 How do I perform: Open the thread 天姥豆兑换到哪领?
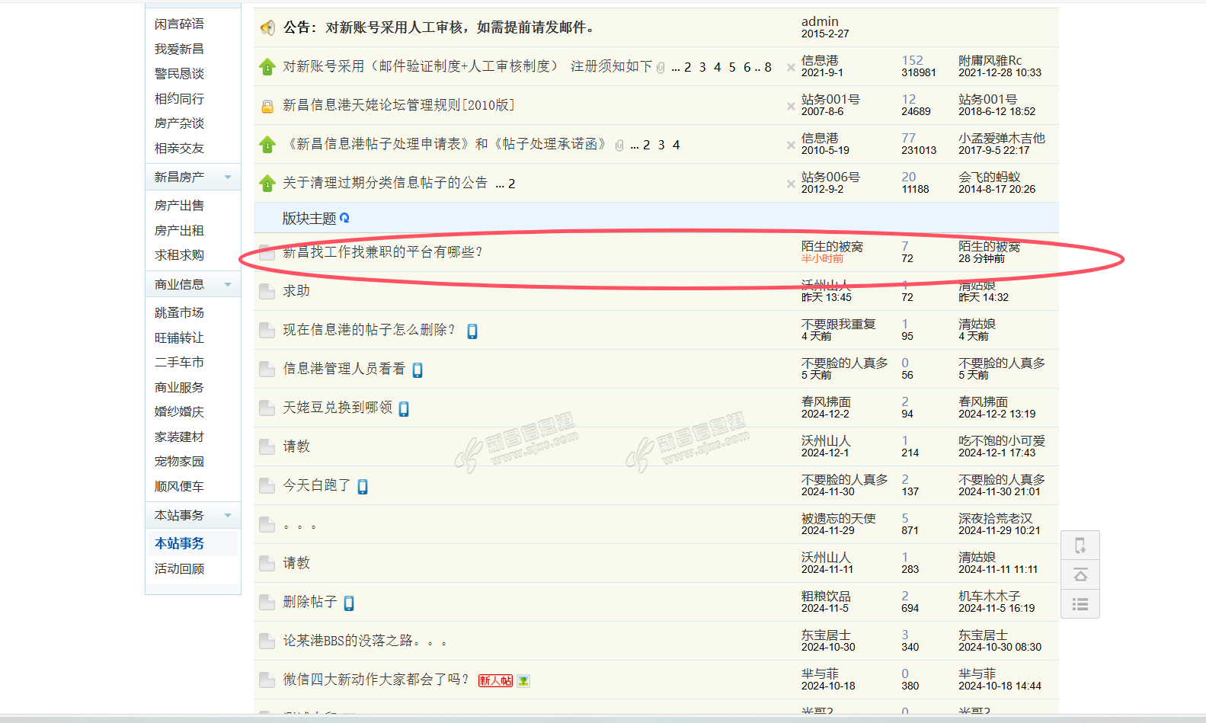337,408
